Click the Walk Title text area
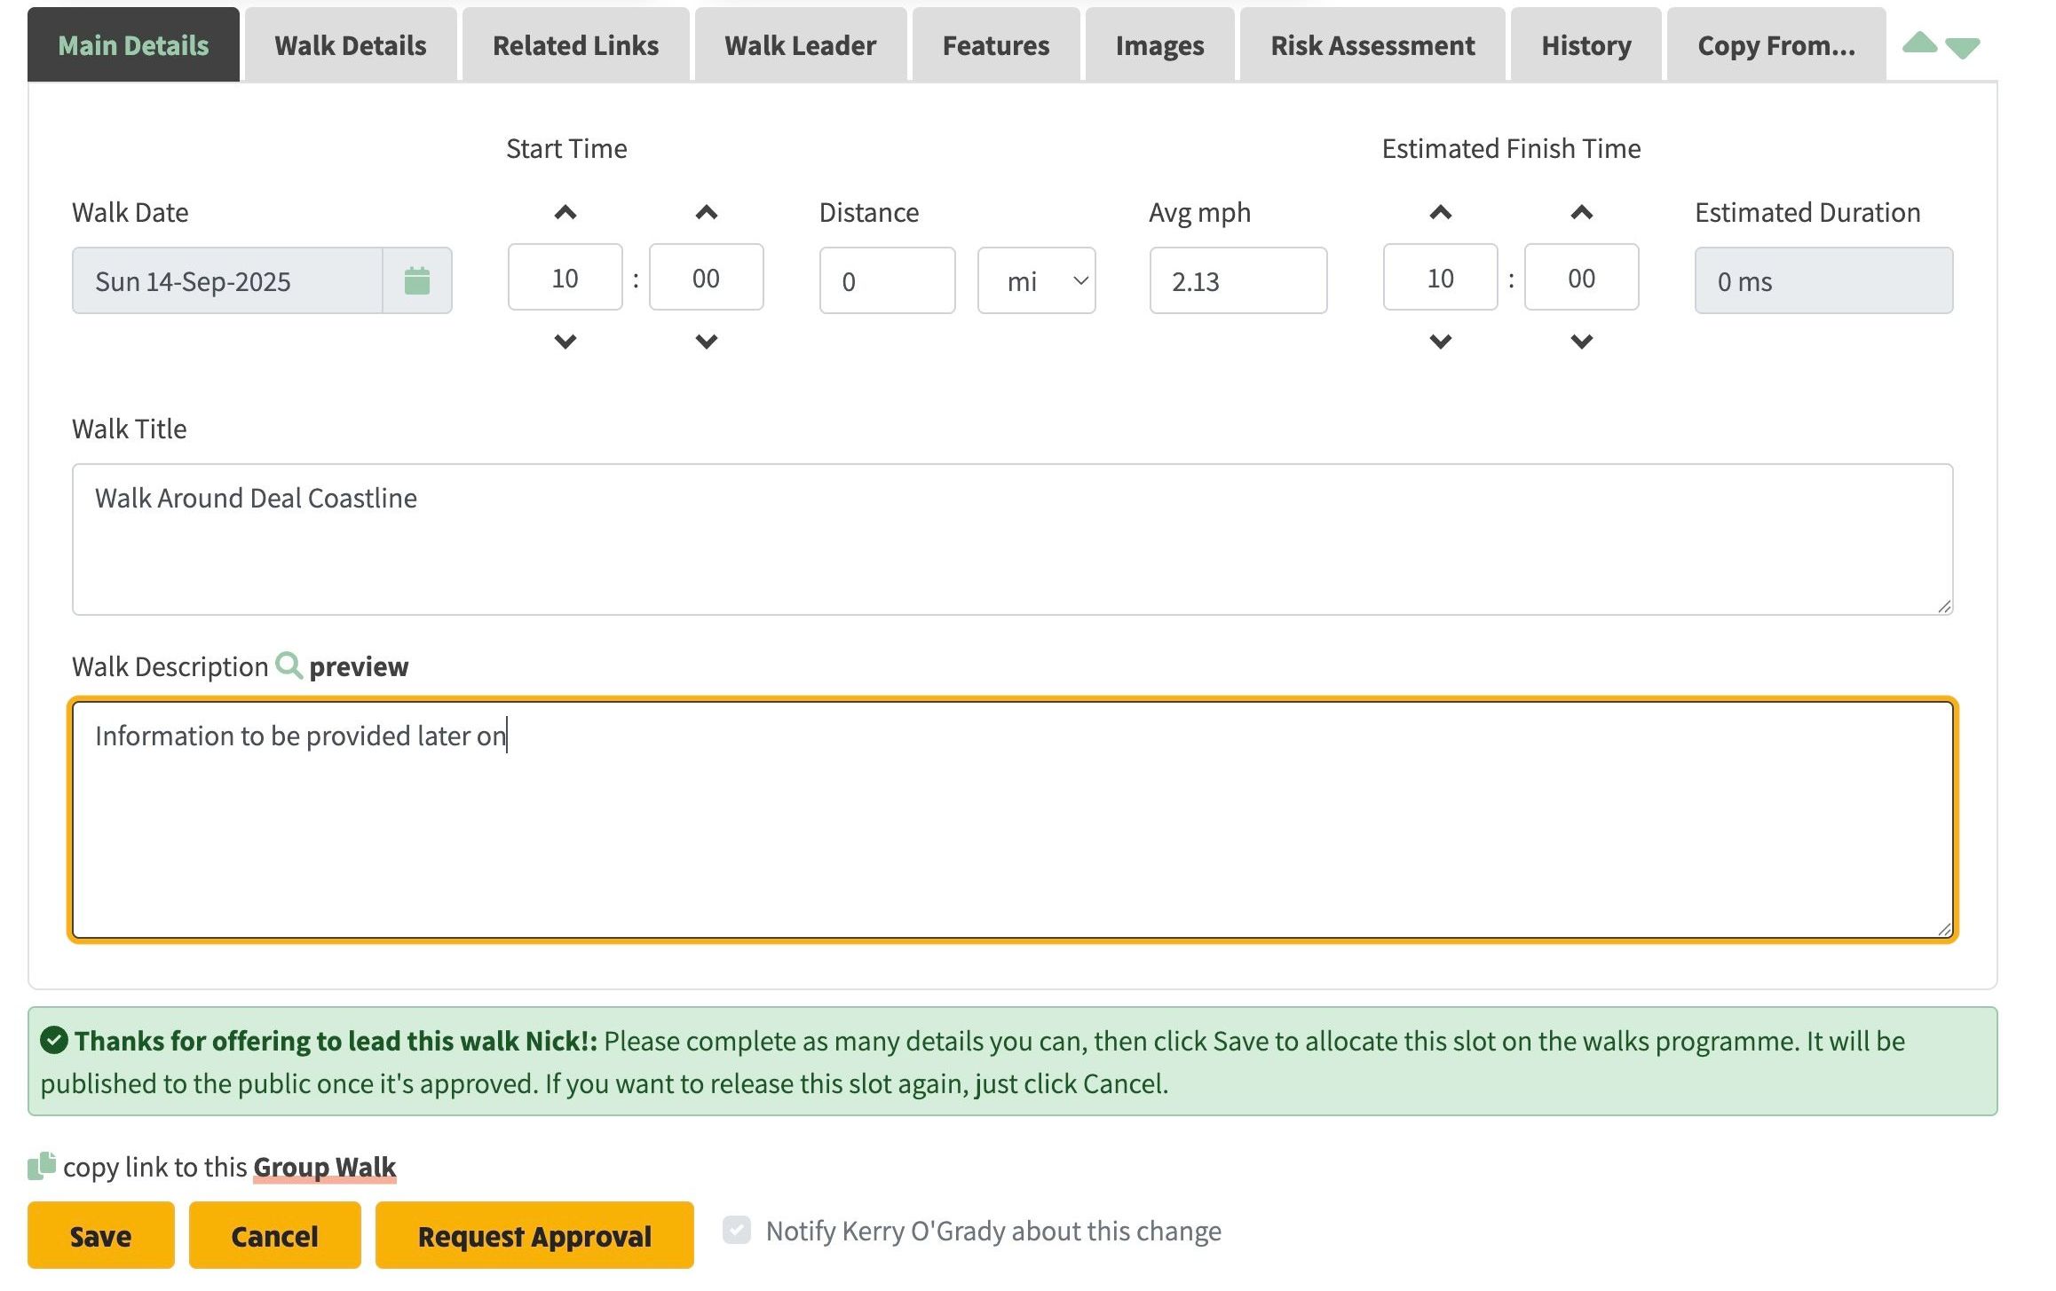The image size is (2056, 1291). pos(1013,539)
